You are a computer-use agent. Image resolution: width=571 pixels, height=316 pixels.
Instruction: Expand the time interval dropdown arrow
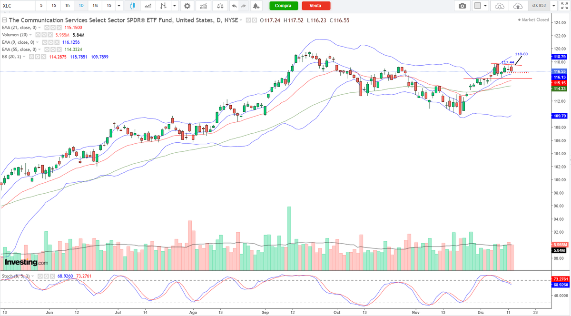pyautogui.click(x=120, y=6)
